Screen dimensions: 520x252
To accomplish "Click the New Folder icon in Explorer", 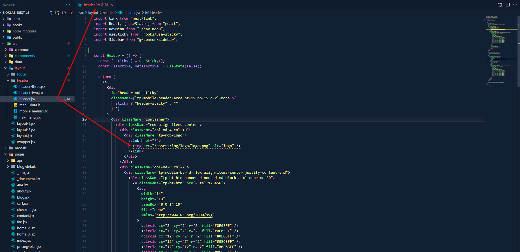I will pyautogui.click(x=57, y=13).
